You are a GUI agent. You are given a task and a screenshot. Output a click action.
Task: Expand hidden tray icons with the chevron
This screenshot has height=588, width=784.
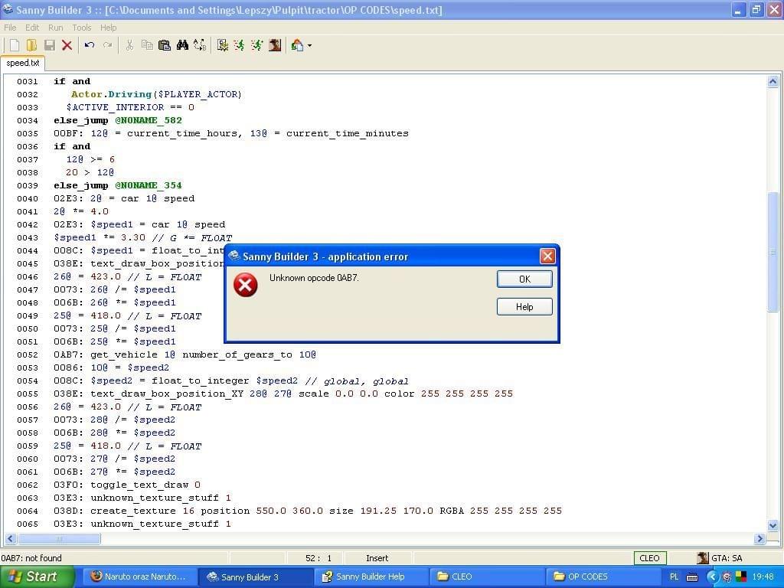(712, 577)
